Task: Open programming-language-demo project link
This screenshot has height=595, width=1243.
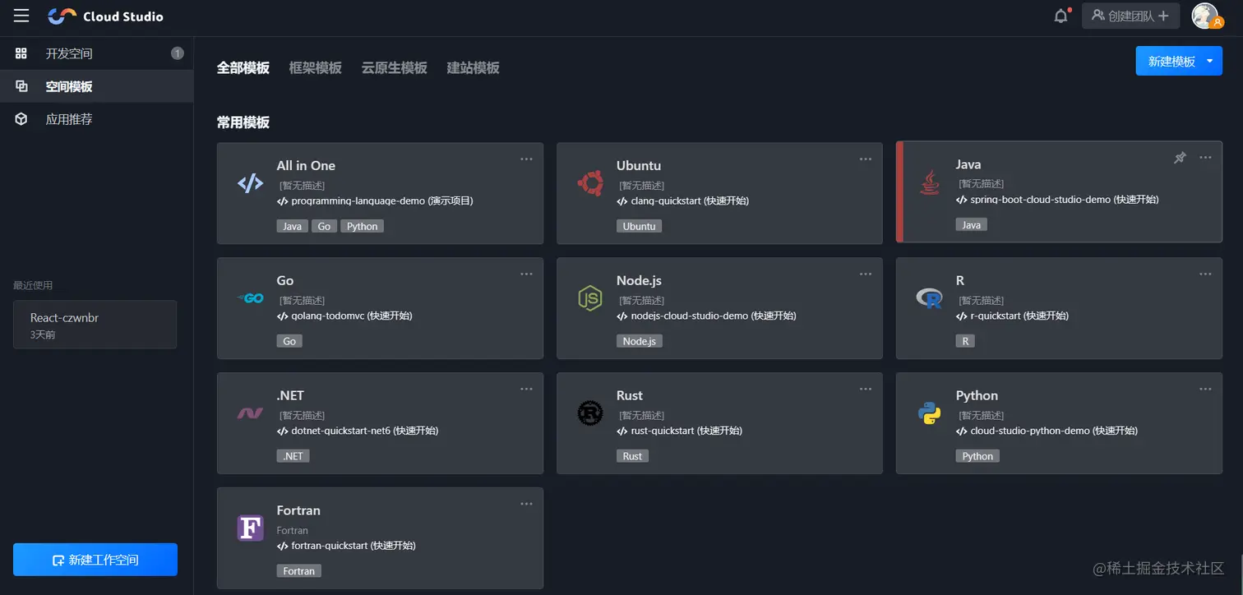Action: point(375,201)
